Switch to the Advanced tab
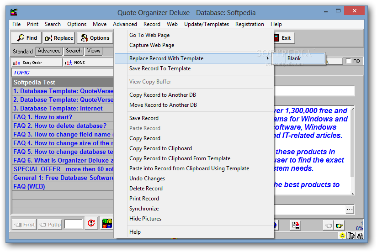 tap(49, 51)
